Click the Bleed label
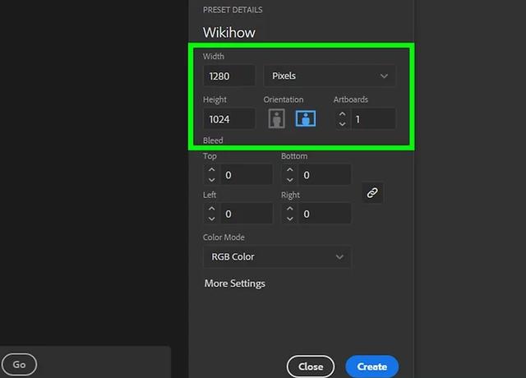This screenshot has width=526, height=378. point(213,141)
